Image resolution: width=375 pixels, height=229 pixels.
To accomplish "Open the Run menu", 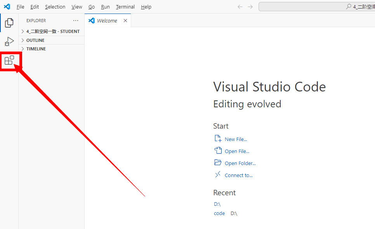I will pyautogui.click(x=105, y=7).
